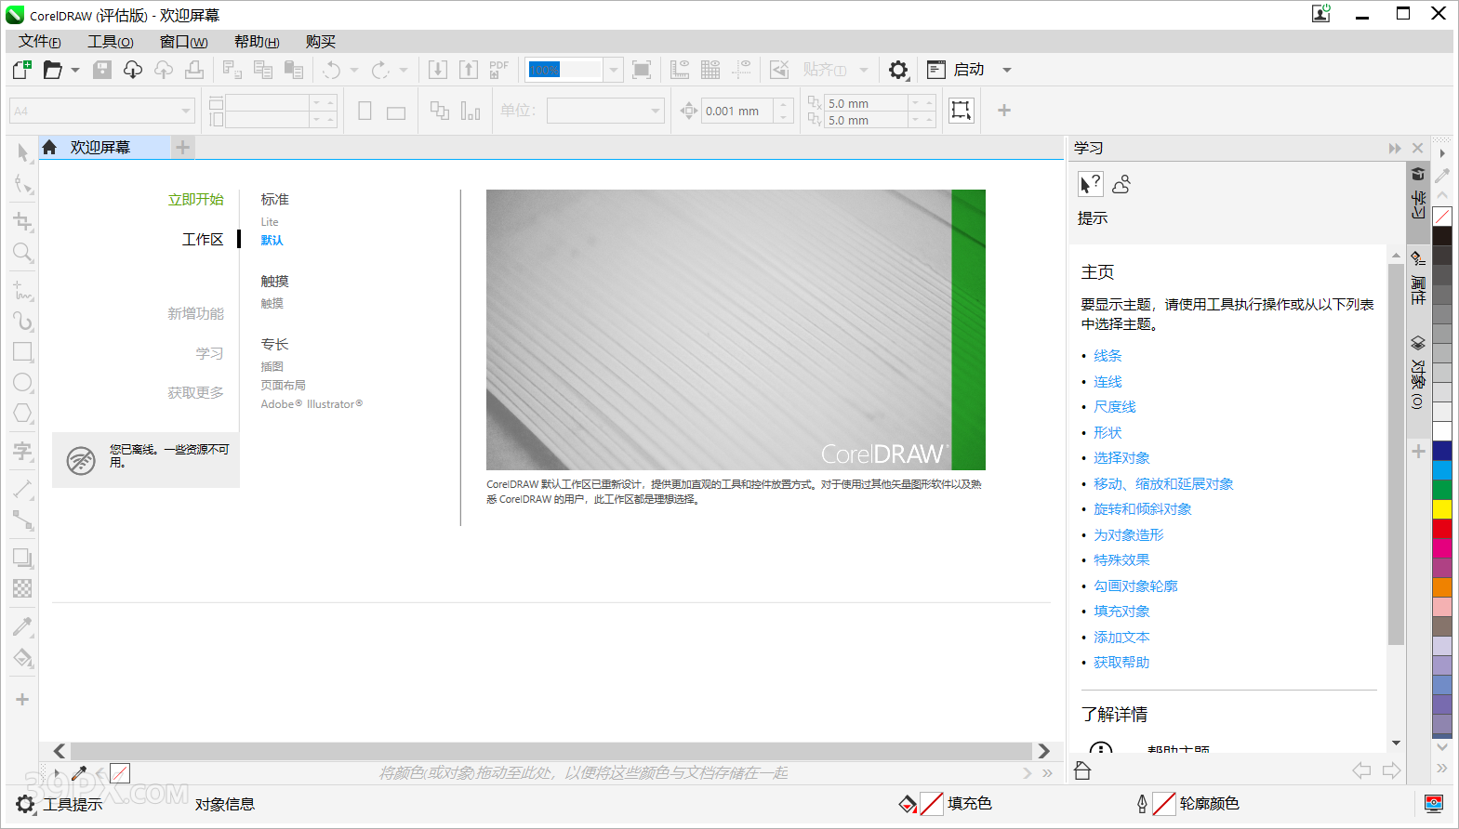This screenshot has height=829, width=1459.
Task: Open the 工具 menu
Action: click(x=111, y=42)
